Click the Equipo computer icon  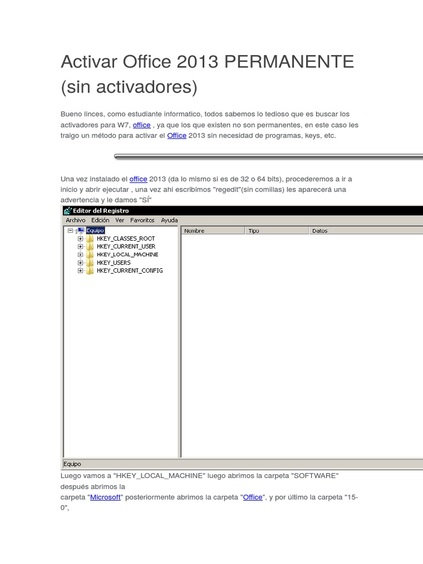[80, 231]
